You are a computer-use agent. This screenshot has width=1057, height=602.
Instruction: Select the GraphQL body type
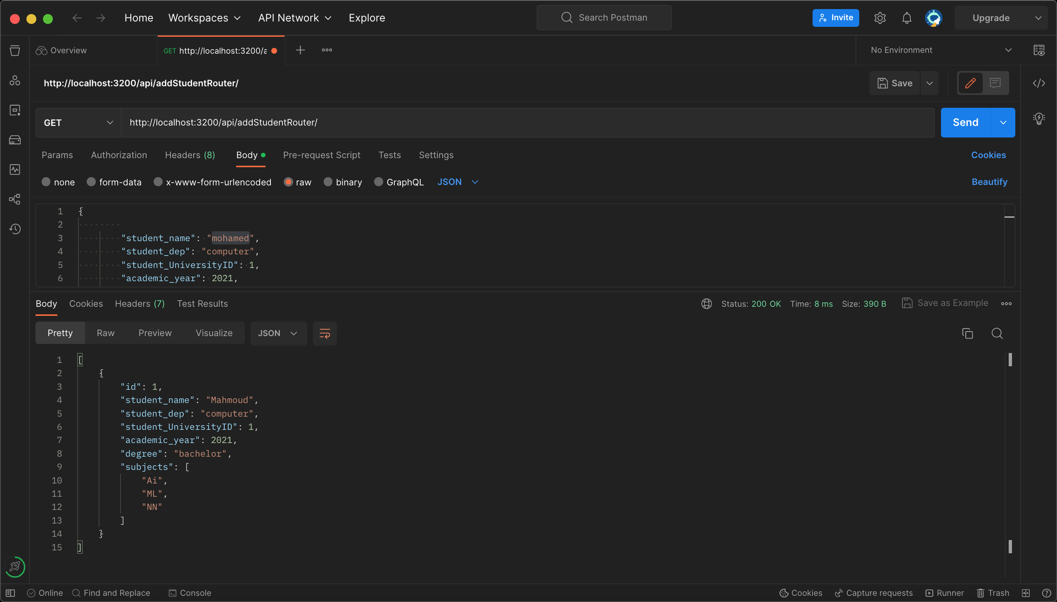pyautogui.click(x=399, y=182)
